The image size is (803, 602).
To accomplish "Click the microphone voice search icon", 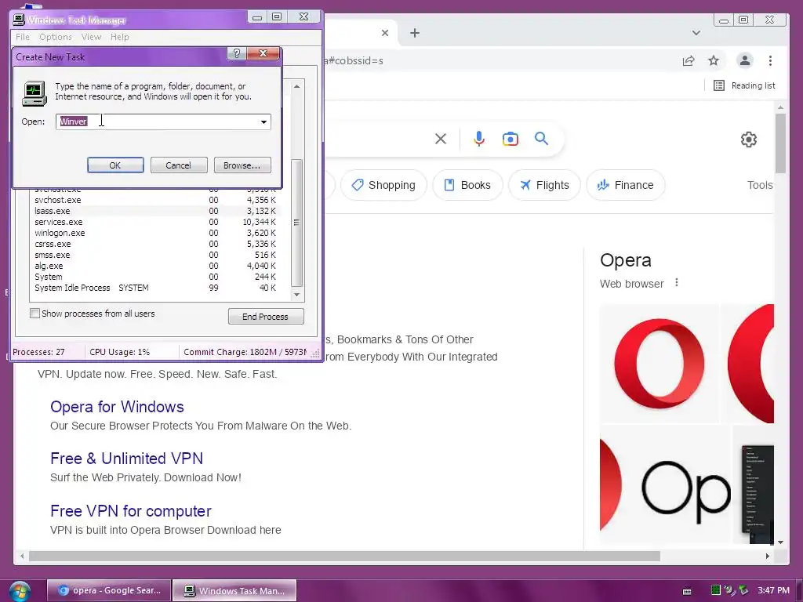I will (479, 139).
